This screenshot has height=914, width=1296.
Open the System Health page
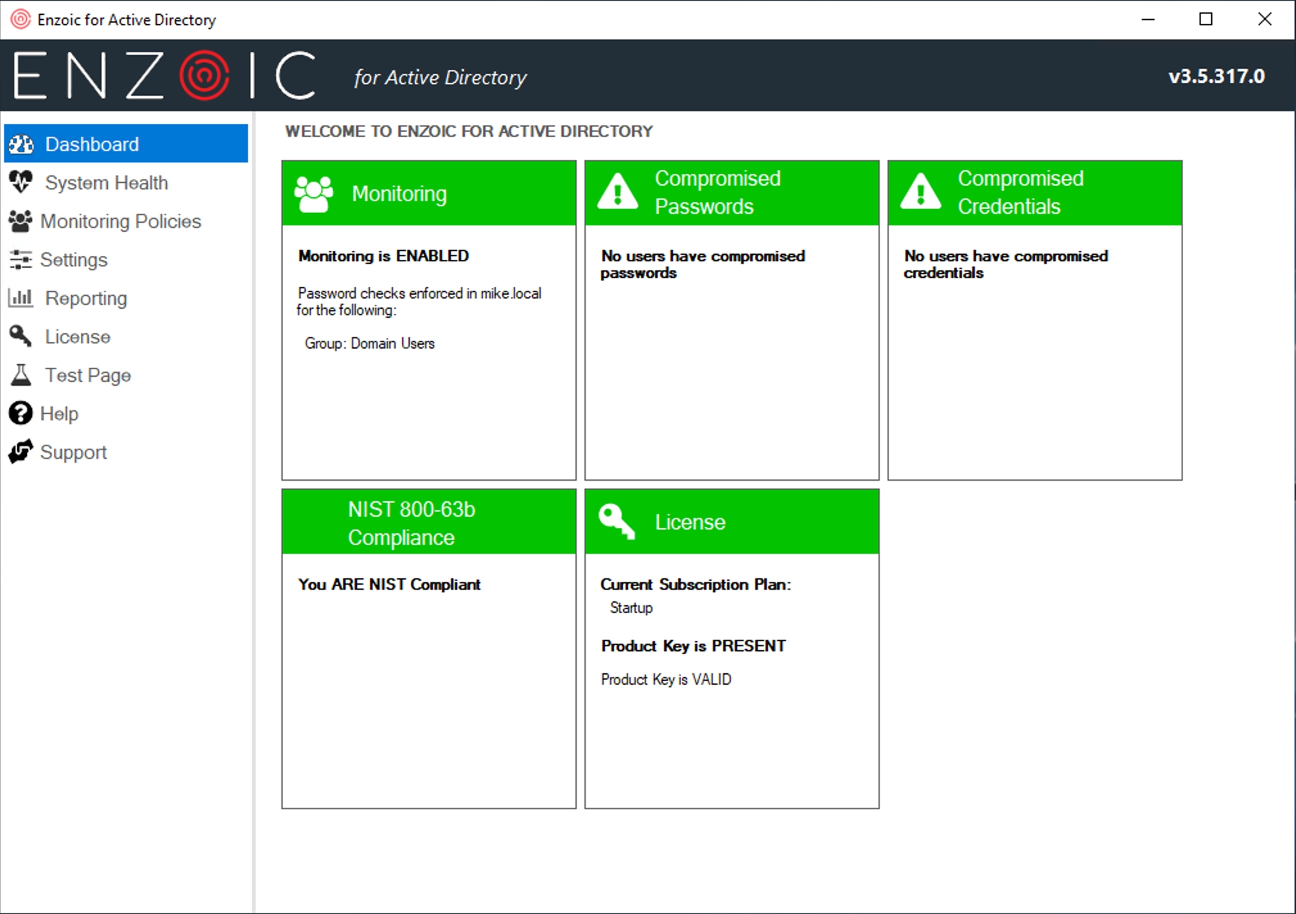(107, 183)
